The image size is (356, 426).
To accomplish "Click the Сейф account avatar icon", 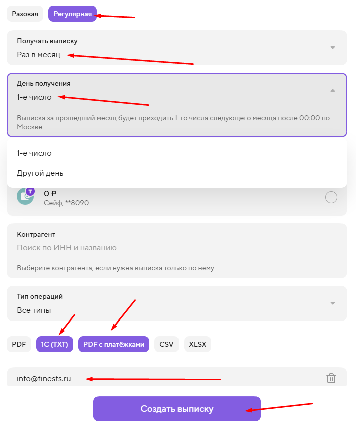I will click(x=25, y=197).
